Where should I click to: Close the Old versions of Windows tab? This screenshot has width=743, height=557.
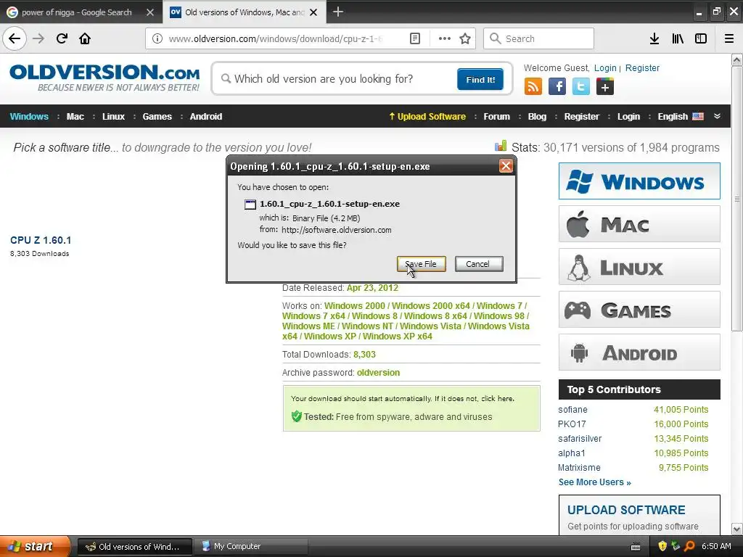click(x=313, y=12)
